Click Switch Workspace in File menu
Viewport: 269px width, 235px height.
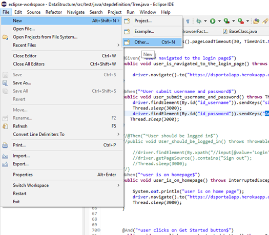pyautogui.click(x=63, y=185)
